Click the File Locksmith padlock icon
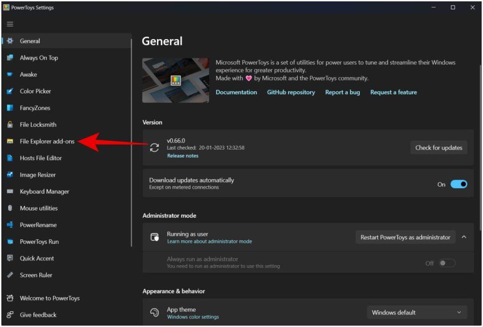 pos(10,125)
